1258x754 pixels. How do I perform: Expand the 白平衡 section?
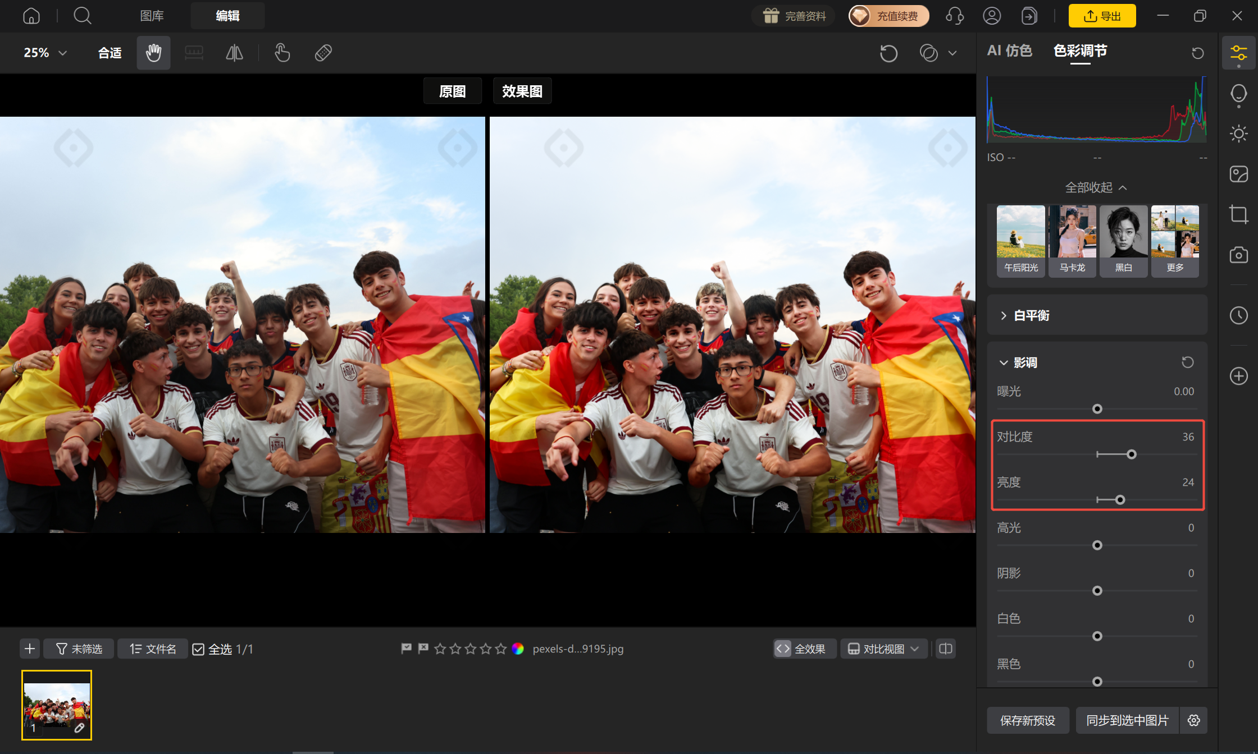[x=1097, y=315]
